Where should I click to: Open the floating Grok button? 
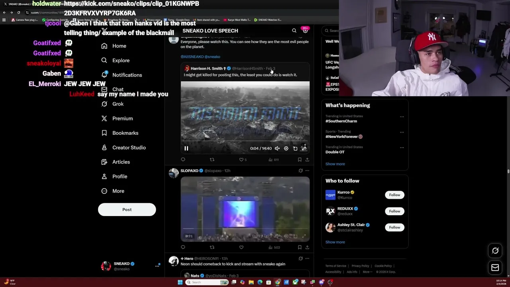(x=495, y=251)
